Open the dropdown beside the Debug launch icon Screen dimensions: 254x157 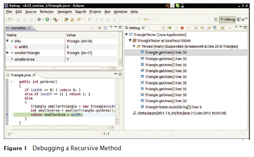click(x=43, y=19)
